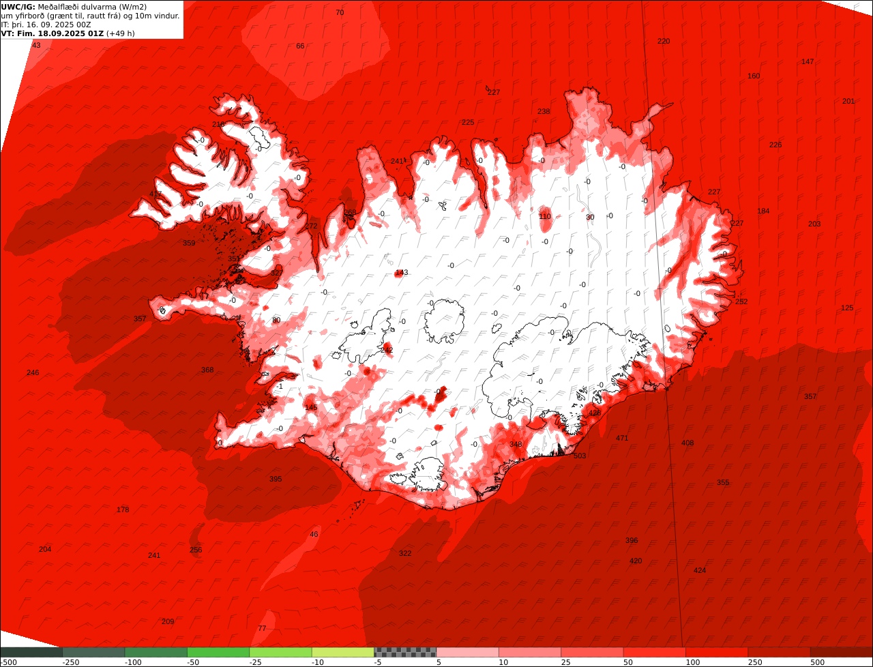Select the red segment between 50 and 100

[x=655, y=652]
